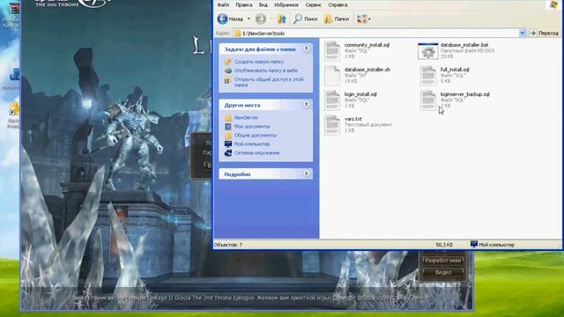564x317 pixels.
Task: Click the login_install.sql file name
Action: pyautogui.click(x=360, y=94)
